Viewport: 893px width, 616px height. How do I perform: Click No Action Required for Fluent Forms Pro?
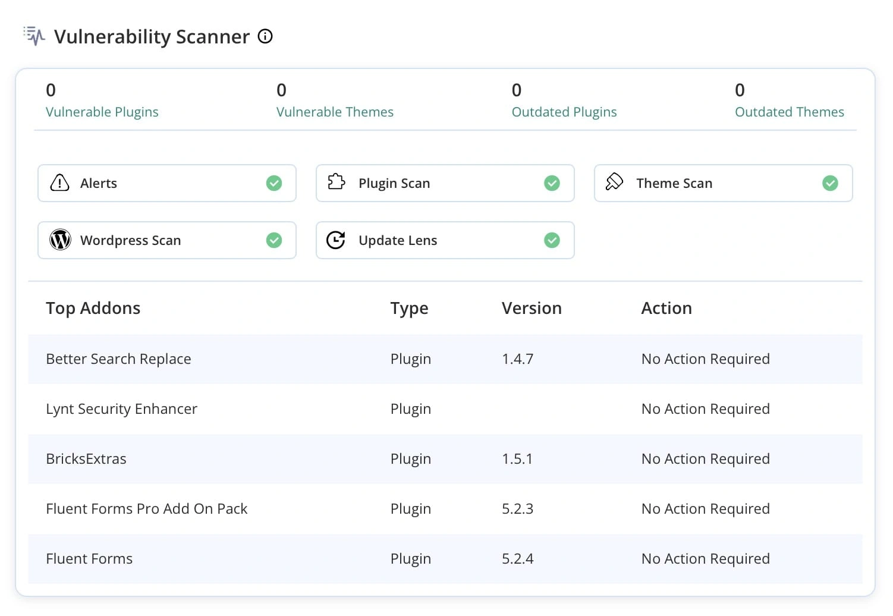[706, 509]
